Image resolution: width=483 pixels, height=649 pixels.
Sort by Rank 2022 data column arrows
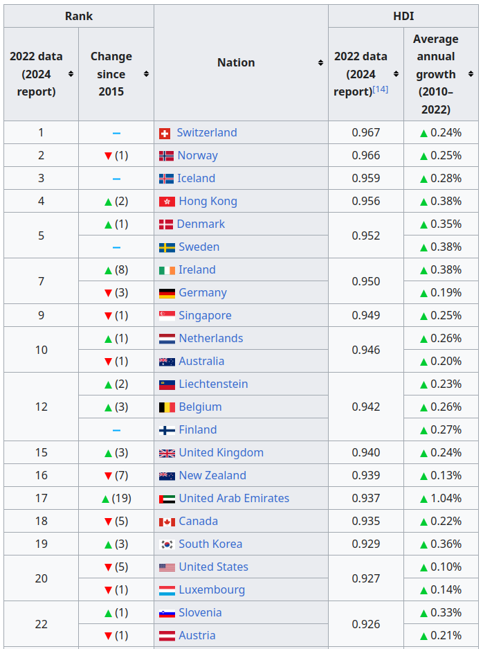tap(71, 73)
